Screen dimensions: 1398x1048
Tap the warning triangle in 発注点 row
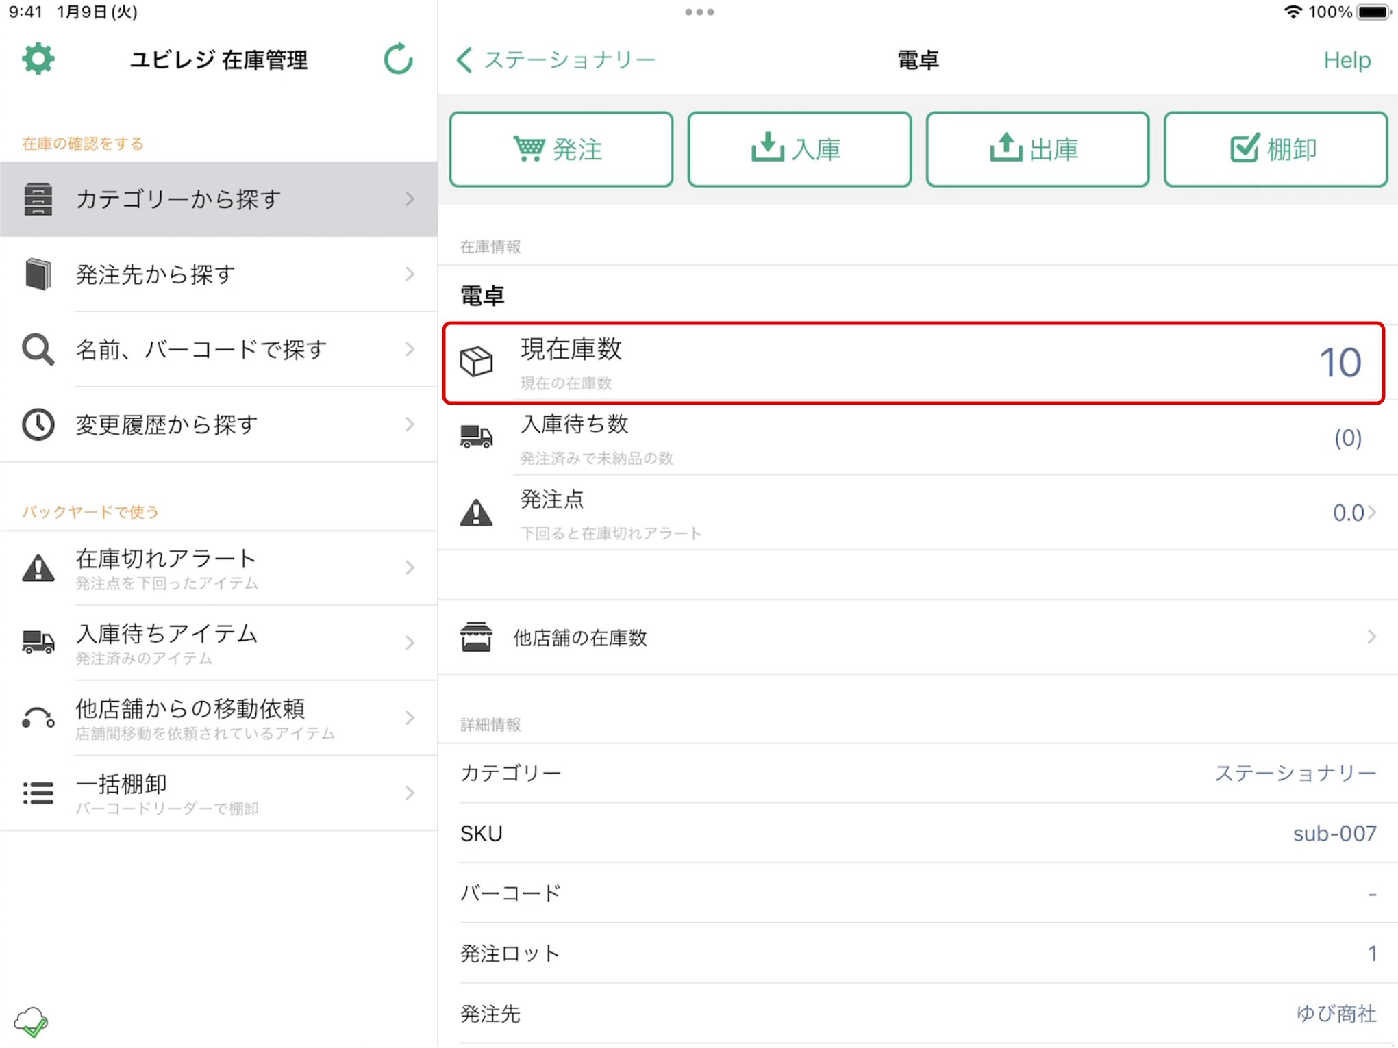coord(476,512)
